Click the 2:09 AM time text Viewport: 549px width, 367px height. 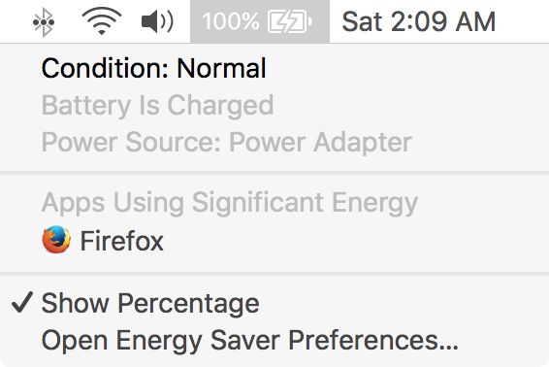click(x=443, y=21)
